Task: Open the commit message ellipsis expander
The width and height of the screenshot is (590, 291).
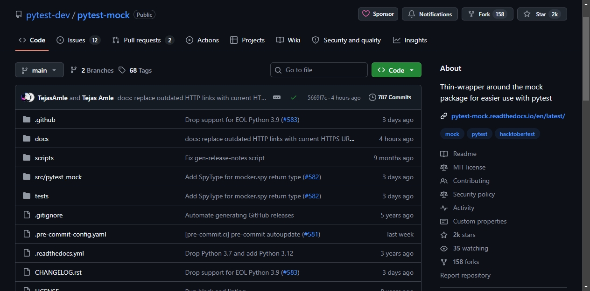Action: click(277, 97)
